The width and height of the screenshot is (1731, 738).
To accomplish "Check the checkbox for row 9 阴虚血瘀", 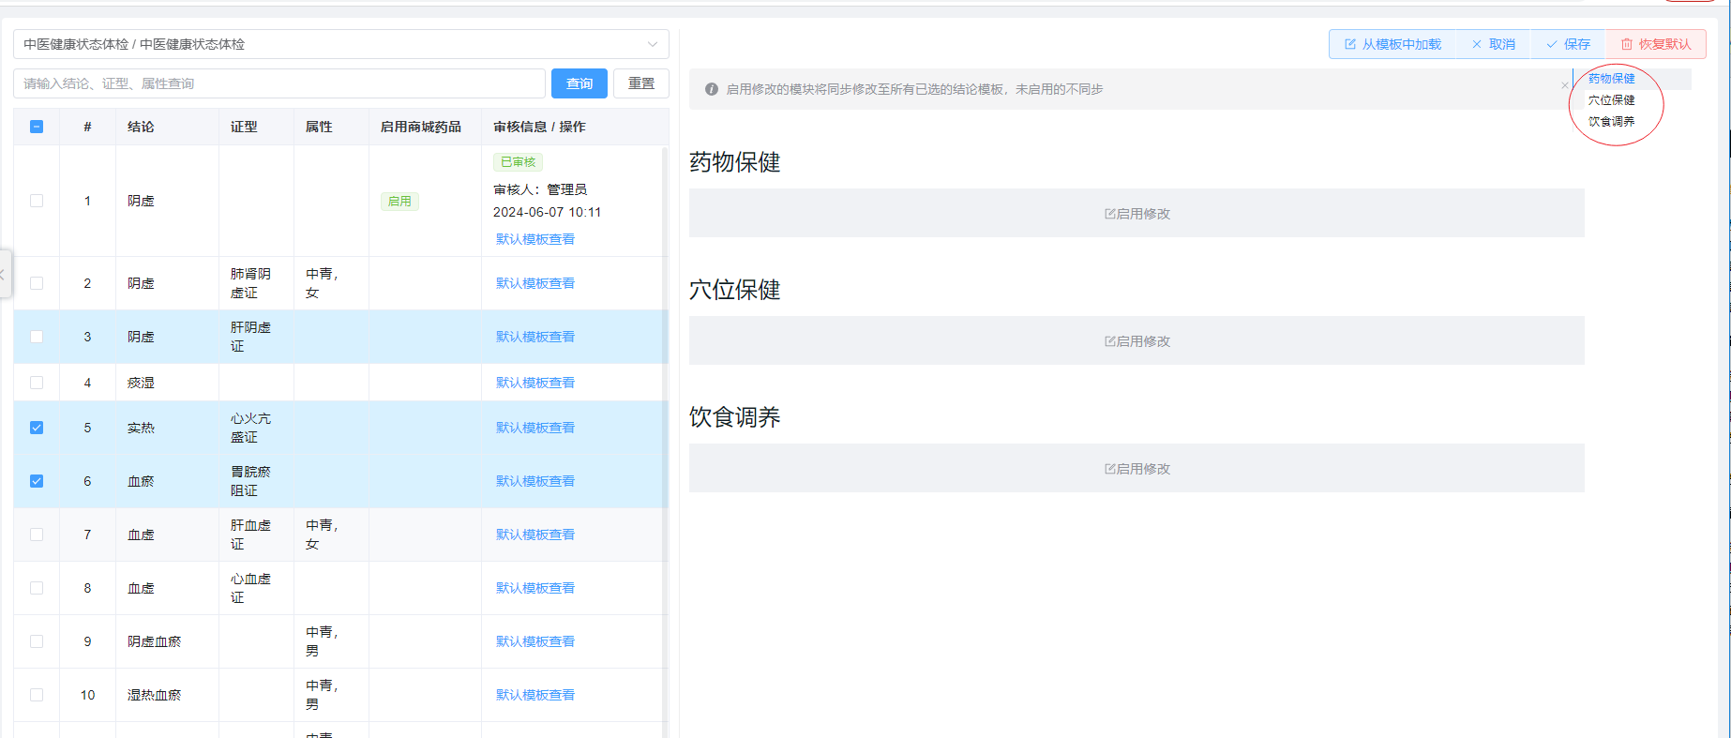I will coord(37,641).
